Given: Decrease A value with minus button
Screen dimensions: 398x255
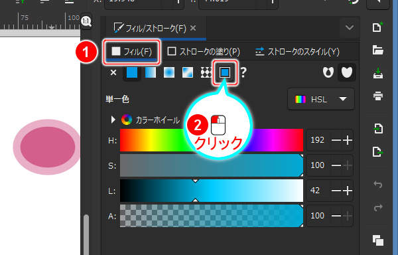Looking at the screenshot, I should (x=336, y=216).
